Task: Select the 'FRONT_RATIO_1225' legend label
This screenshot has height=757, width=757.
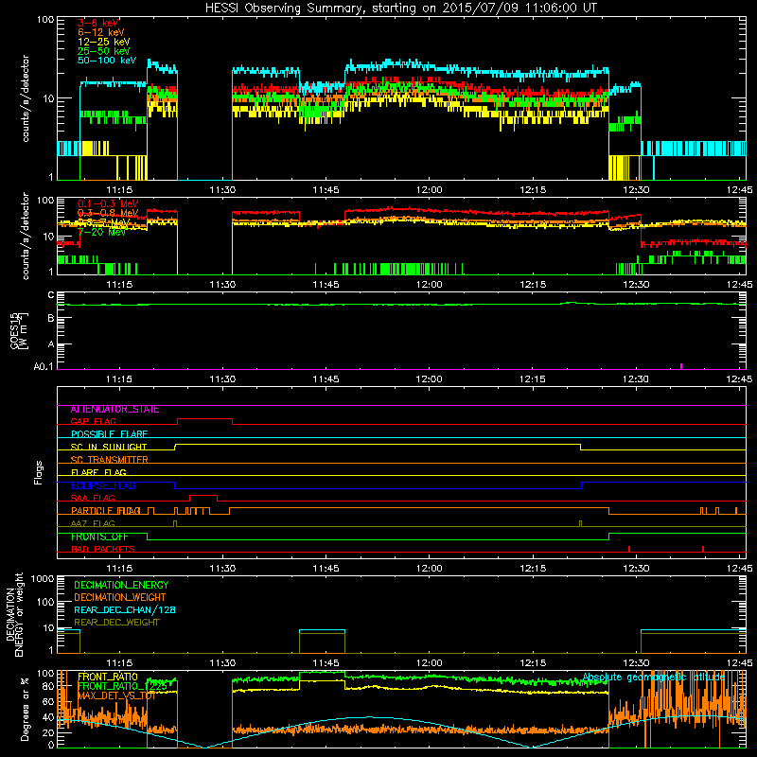Action: 123,687
